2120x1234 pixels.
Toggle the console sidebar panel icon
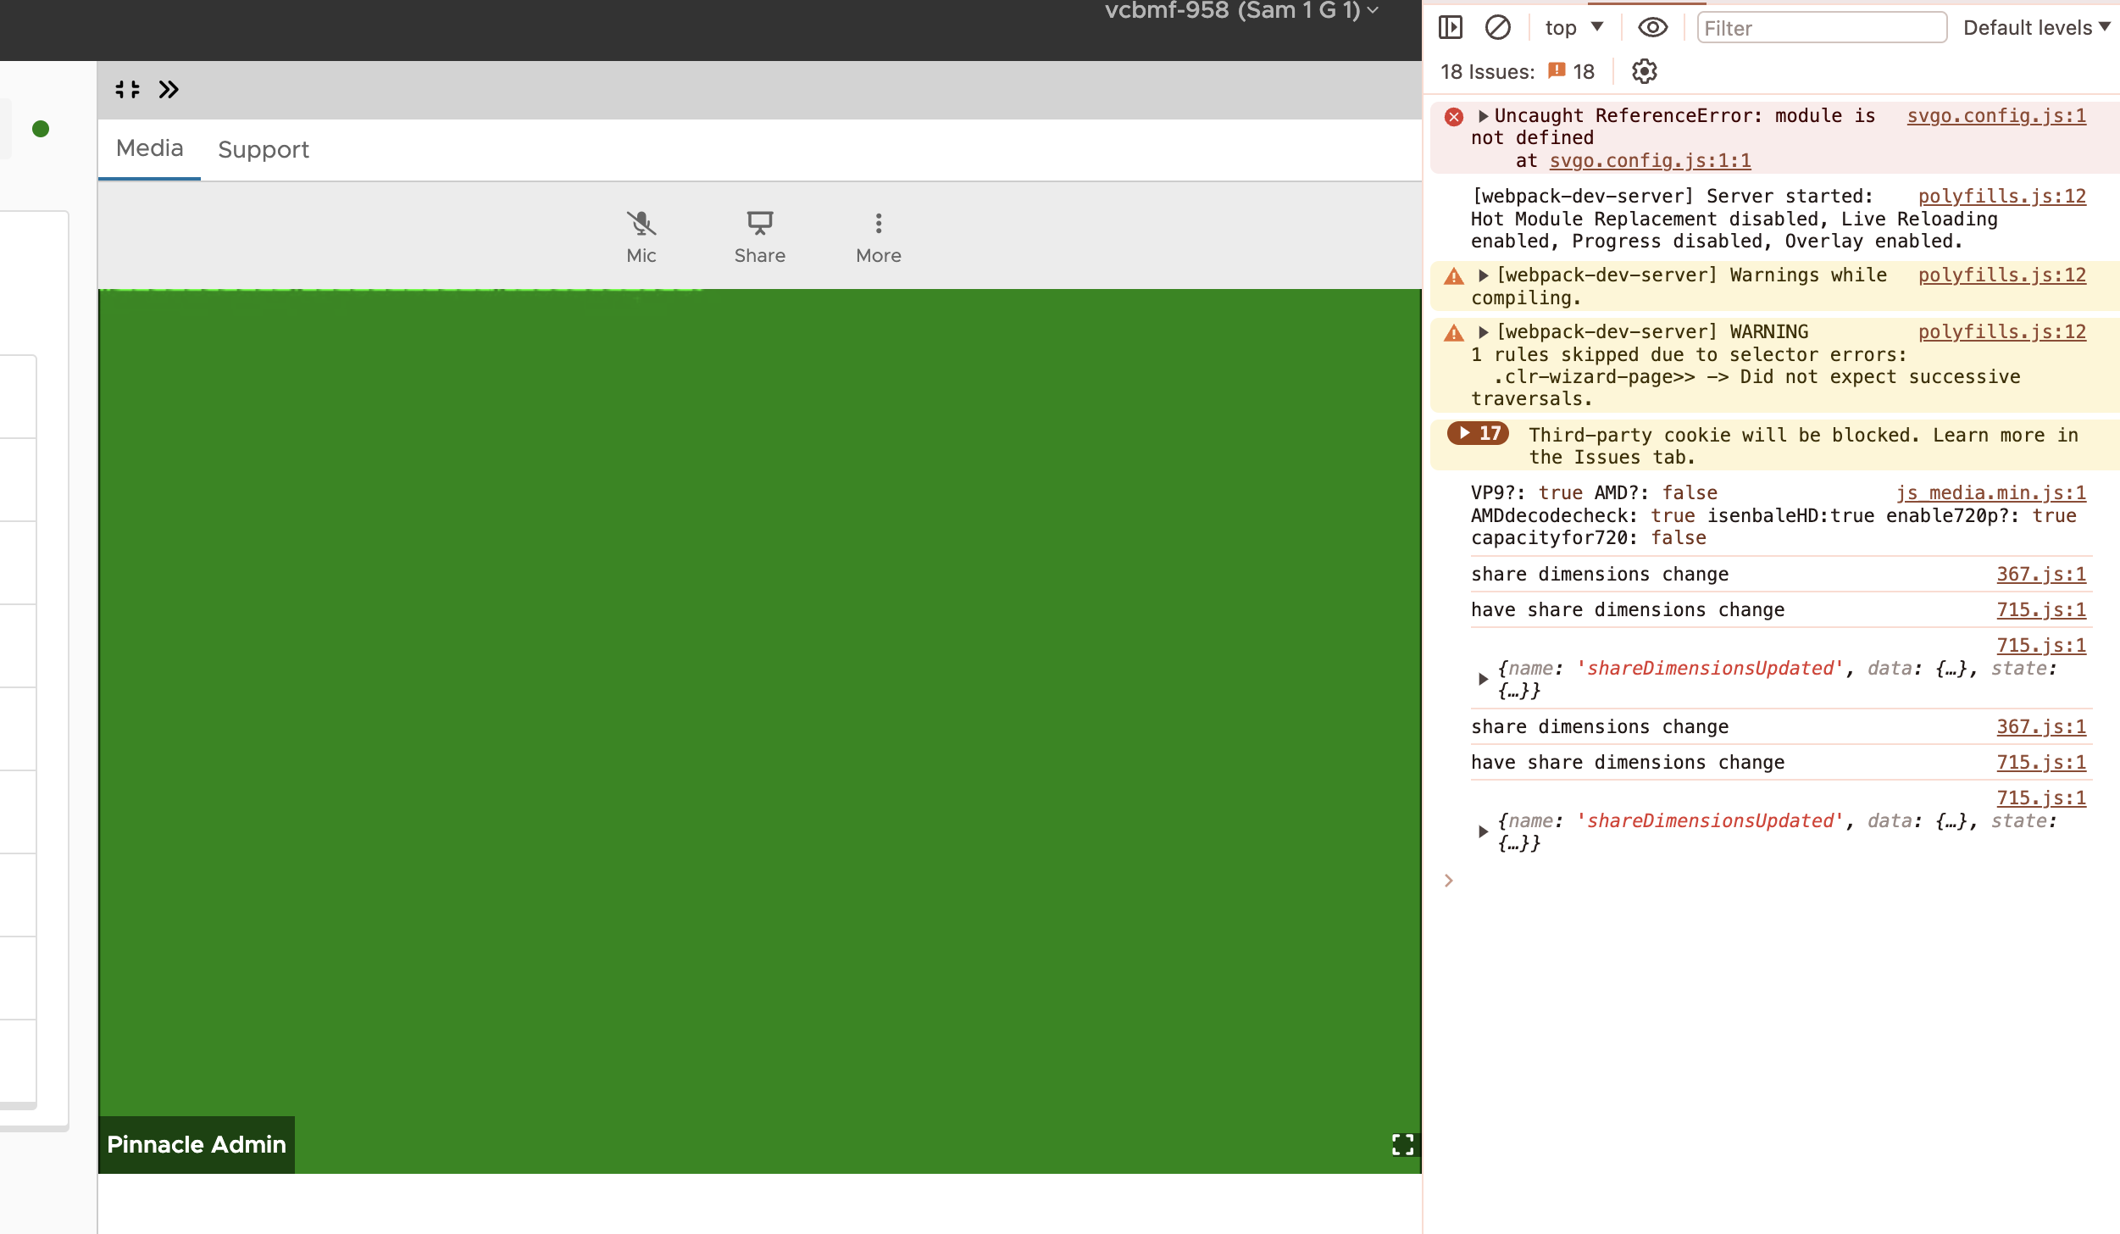1450,28
